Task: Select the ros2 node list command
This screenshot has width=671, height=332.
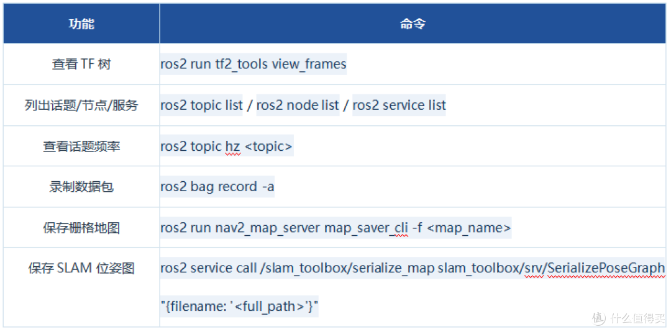Action: [298, 105]
